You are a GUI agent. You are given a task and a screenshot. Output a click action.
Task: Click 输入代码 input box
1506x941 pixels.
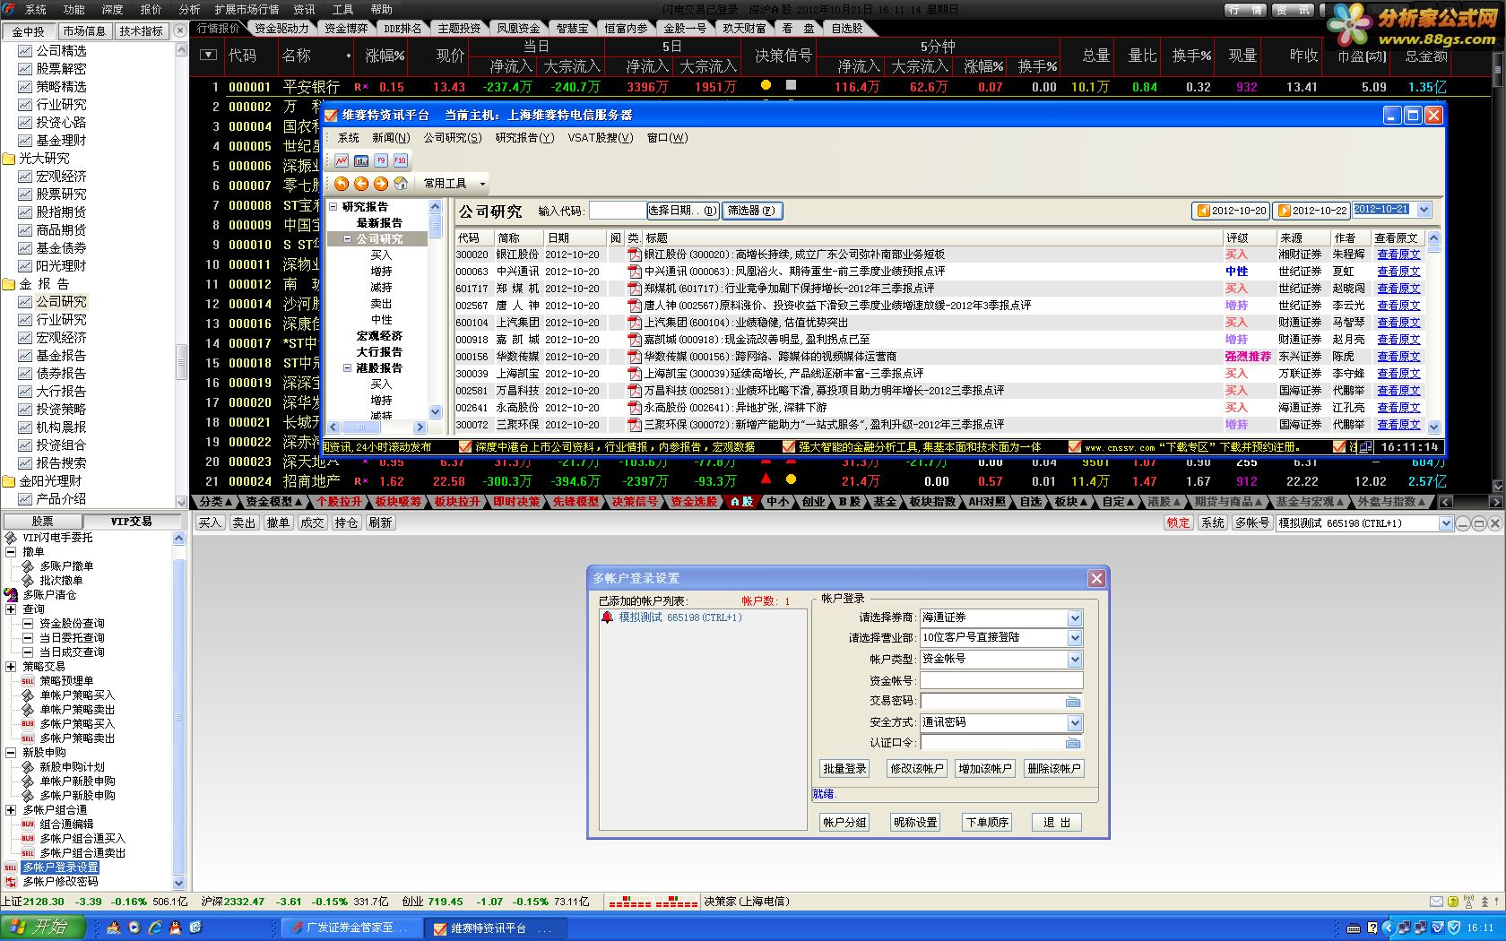coord(618,211)
